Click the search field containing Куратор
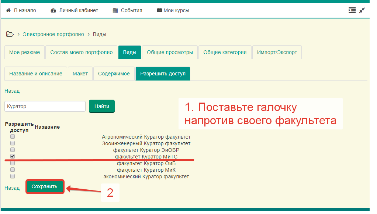Viewport: 377px width, 214px height. tap(45, 106)
